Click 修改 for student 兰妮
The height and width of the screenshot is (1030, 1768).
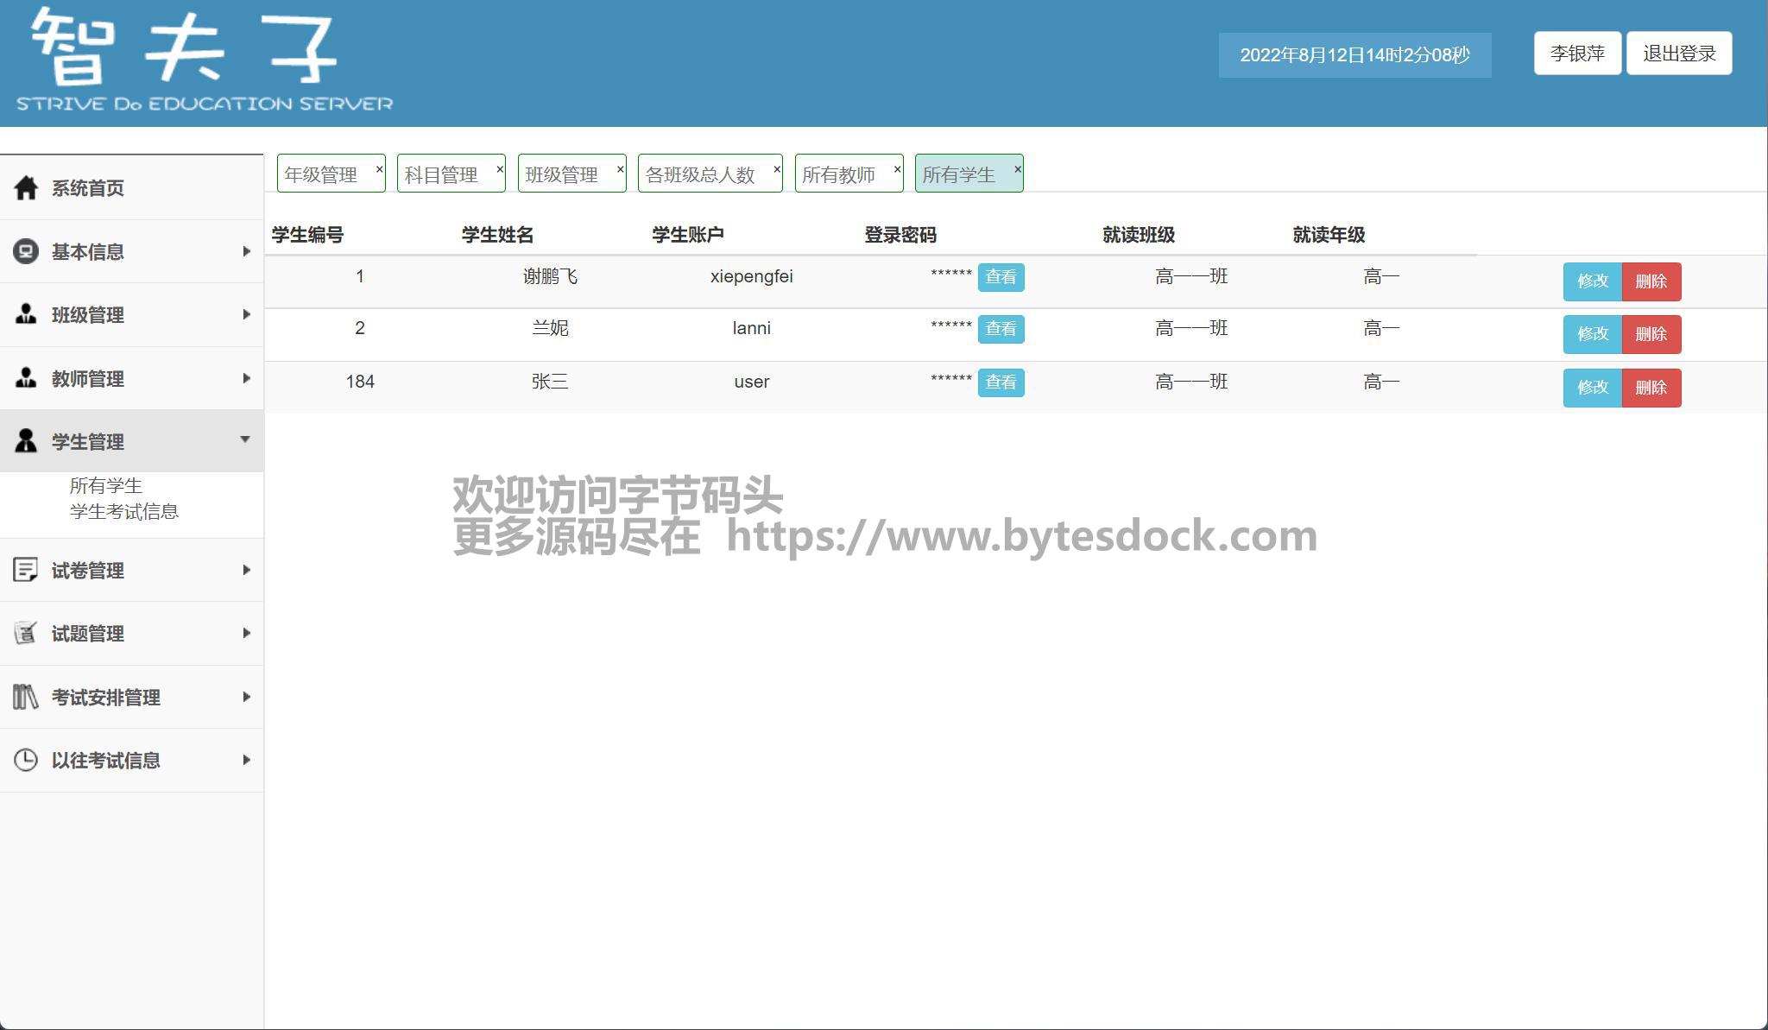click(1592, 334)
